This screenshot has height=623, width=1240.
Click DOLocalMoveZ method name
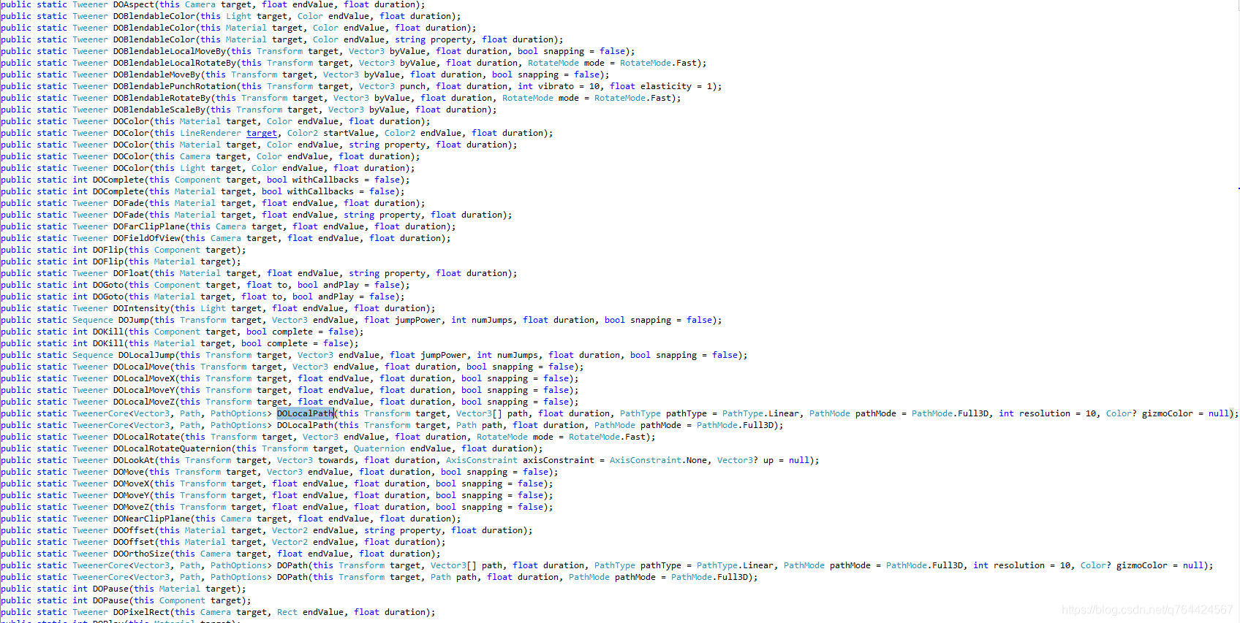144,402
